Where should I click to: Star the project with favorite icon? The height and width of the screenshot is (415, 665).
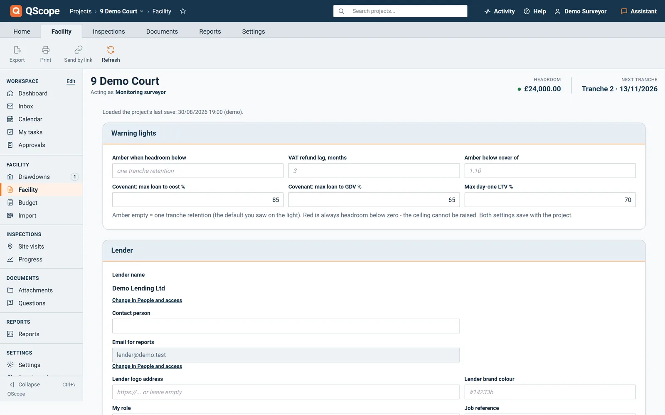tap(183, 11)
